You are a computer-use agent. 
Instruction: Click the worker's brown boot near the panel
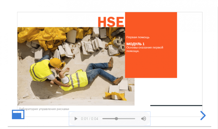110,63
